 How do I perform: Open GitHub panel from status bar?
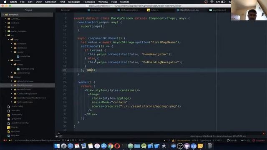232,140
